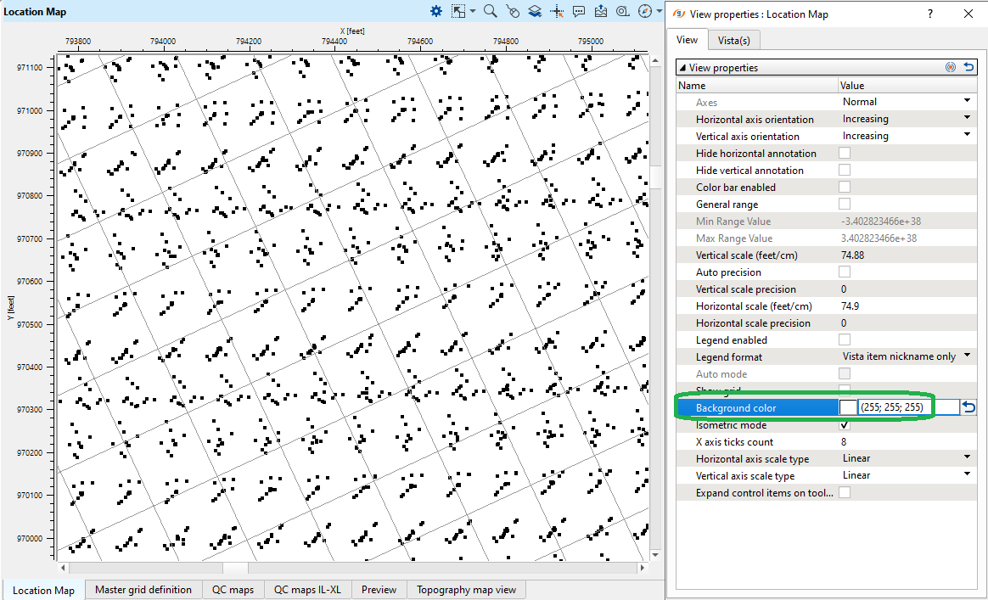Expand the Horizontal axis orientation dropdown
Image resolution: width=988 pixels, height=600 pixels.
coord(967,119)
